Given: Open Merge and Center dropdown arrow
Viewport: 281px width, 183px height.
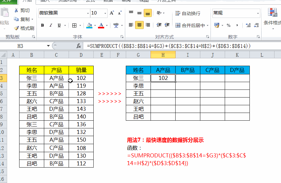Looking at the screenshot, I should (207, 25).
